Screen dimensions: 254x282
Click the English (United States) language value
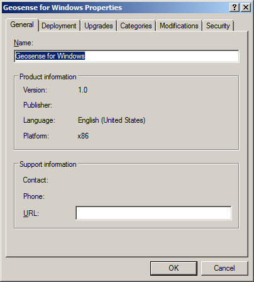[x=112, y=120]
